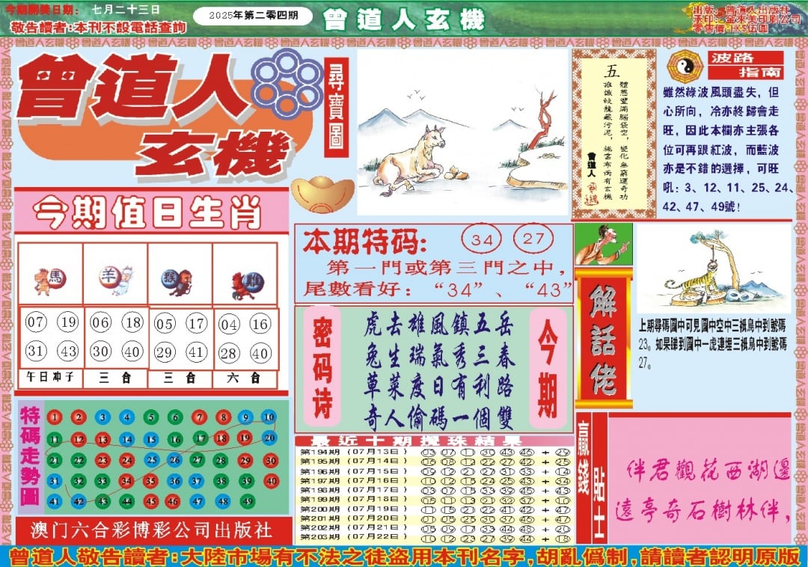Click circled 29 under the monkey column
Viewport: 808px width, 567px height.
pyautogui.click(x=165, y=352)
